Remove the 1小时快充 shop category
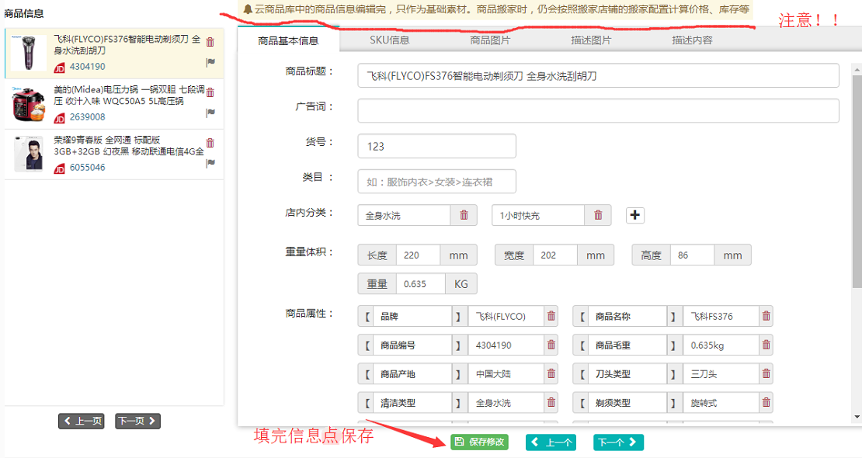 click(x=598, y=215)
